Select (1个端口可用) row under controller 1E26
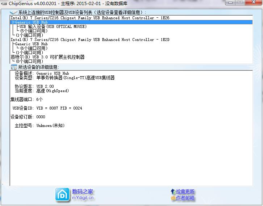The height and width of the screenshot is (206, 263). point(131,35)
